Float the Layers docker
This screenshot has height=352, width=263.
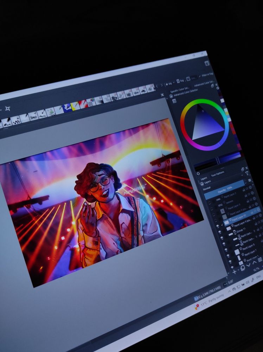(x=243, y=169)
